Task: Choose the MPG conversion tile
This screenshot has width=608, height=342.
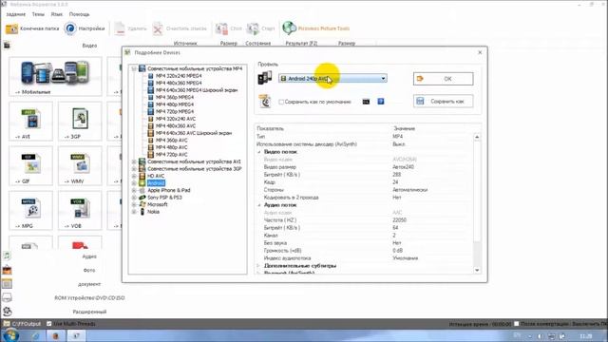Action: tap(30, 211)
